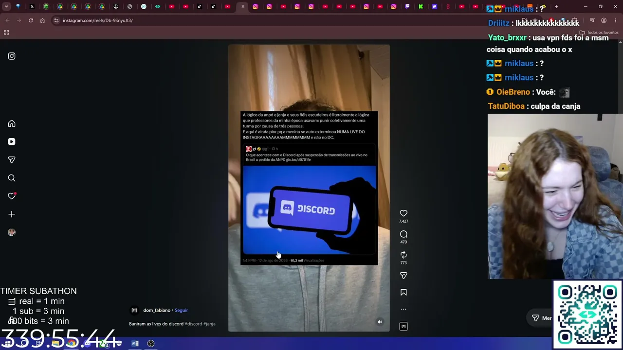Open Instagram home via the logo icon
This screenshot has height=350, width=623.
click(x=12, y=56)
